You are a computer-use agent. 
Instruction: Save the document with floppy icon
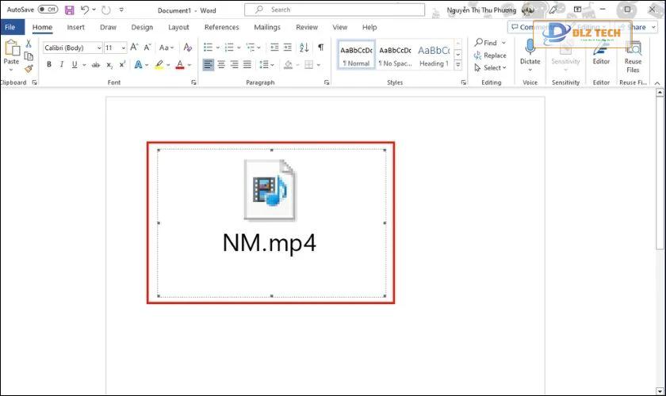[x=69, y=10]
